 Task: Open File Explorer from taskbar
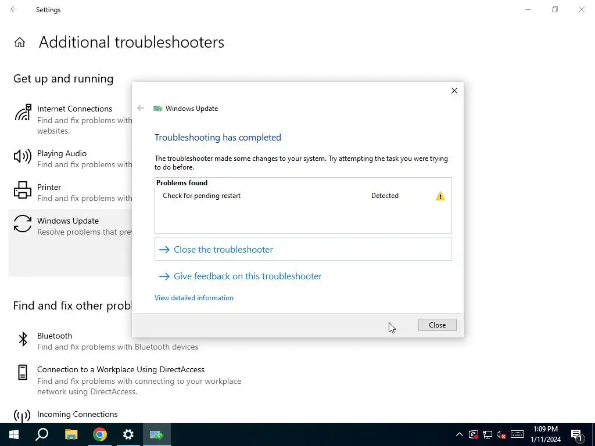[71, 434]
